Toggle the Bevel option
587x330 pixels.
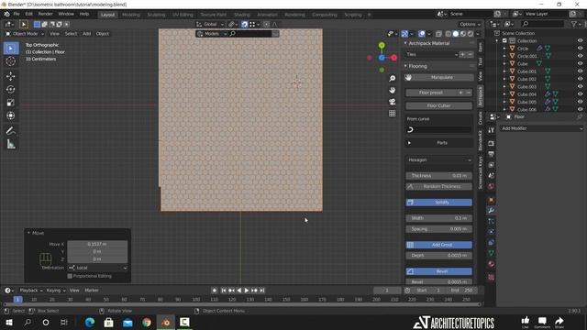coord(438,271)
